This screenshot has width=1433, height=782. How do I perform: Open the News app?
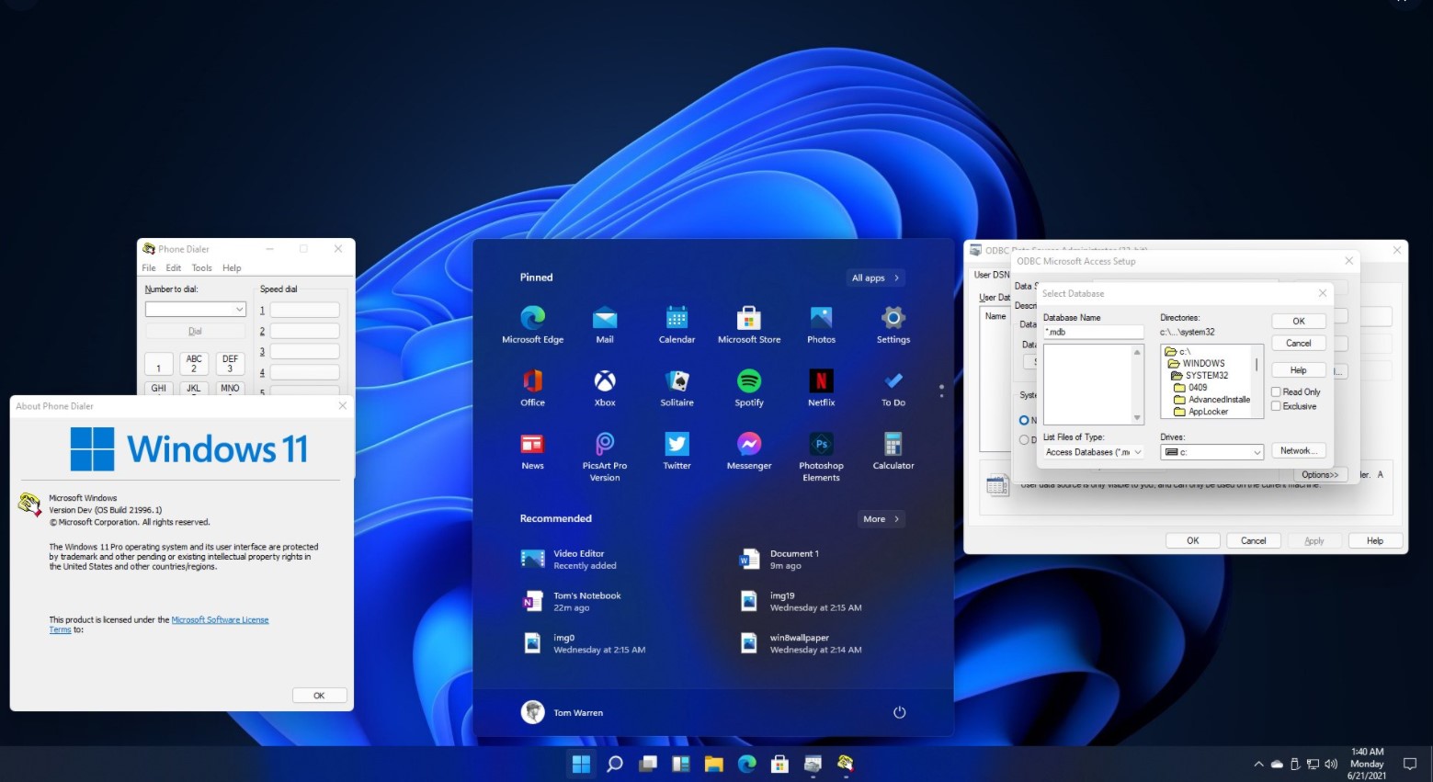[532, 451]
